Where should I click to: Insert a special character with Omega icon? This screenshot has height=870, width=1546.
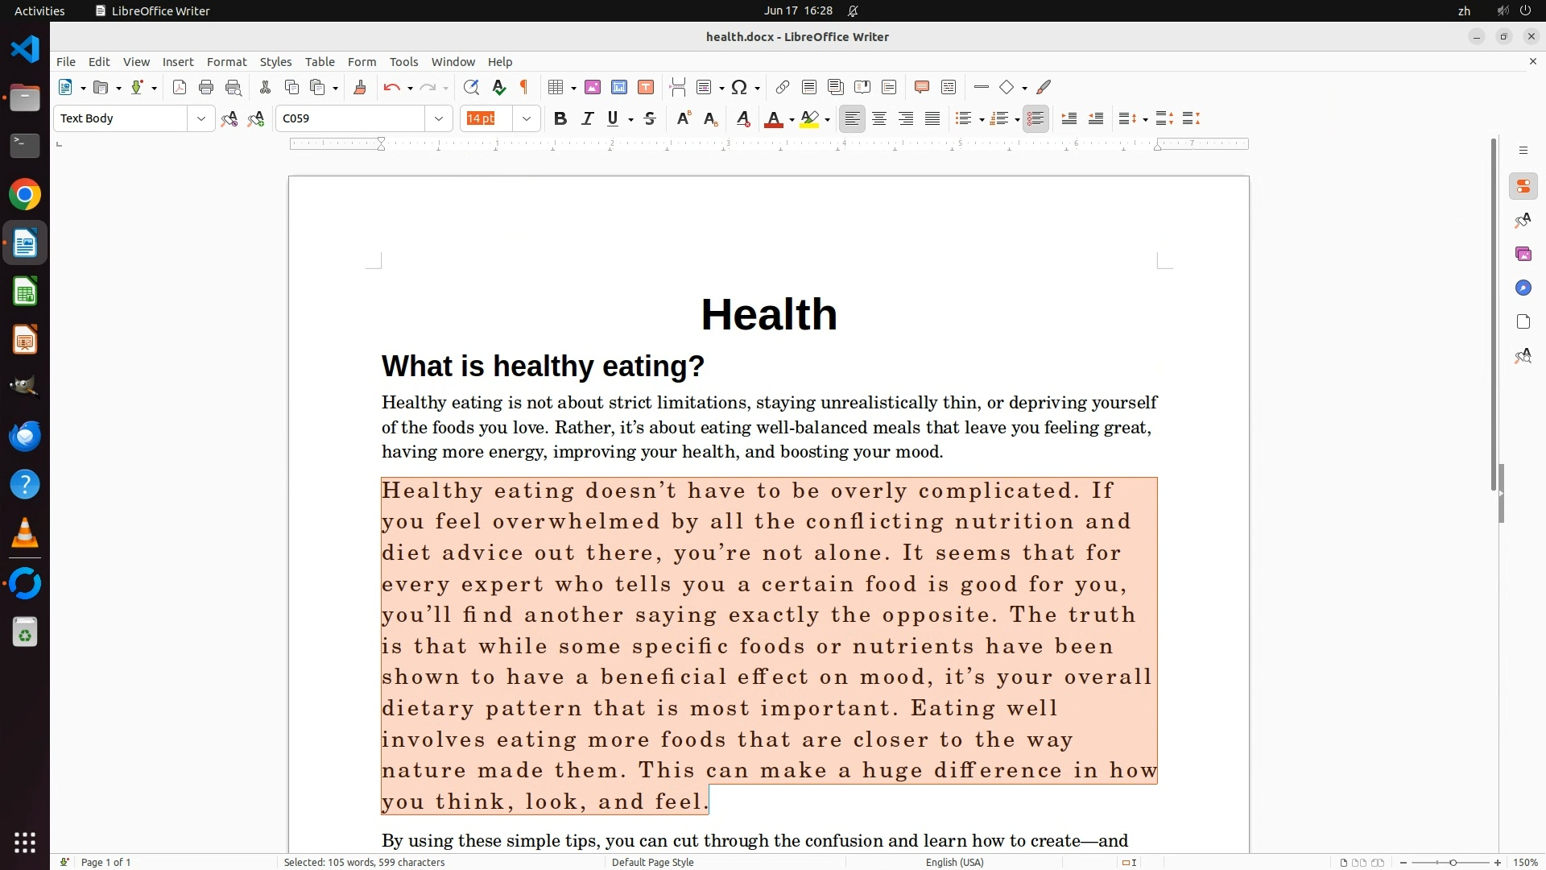coord(739,88)
